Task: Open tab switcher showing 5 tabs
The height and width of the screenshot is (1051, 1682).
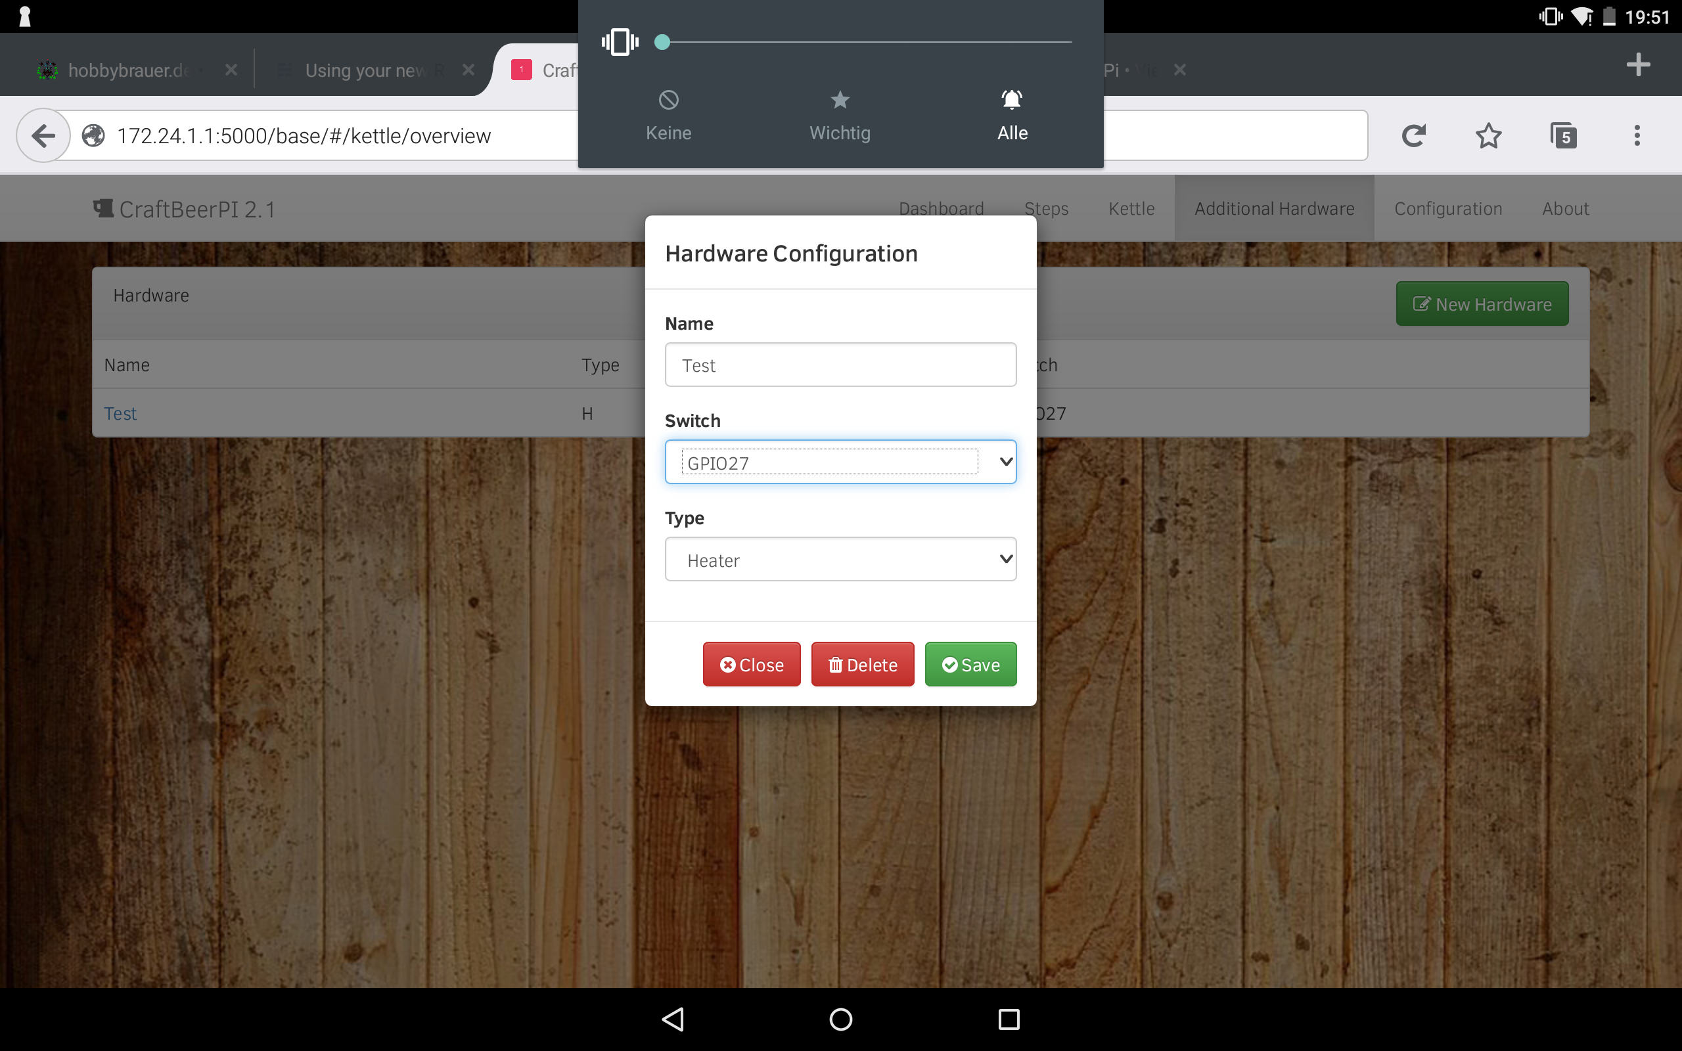Action: click(1563, 135)
